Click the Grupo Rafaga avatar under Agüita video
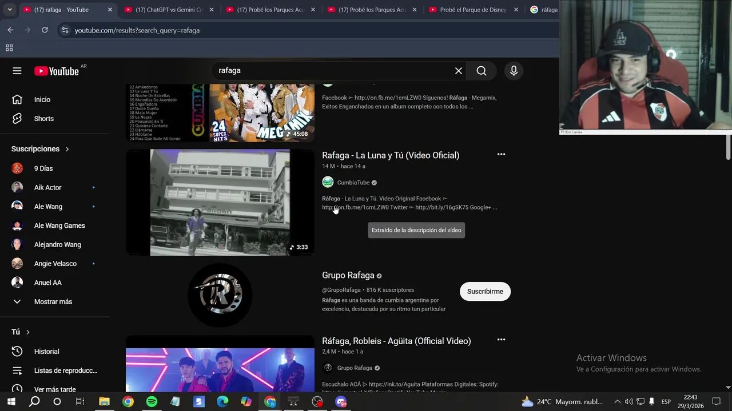 tap(328, 368)
